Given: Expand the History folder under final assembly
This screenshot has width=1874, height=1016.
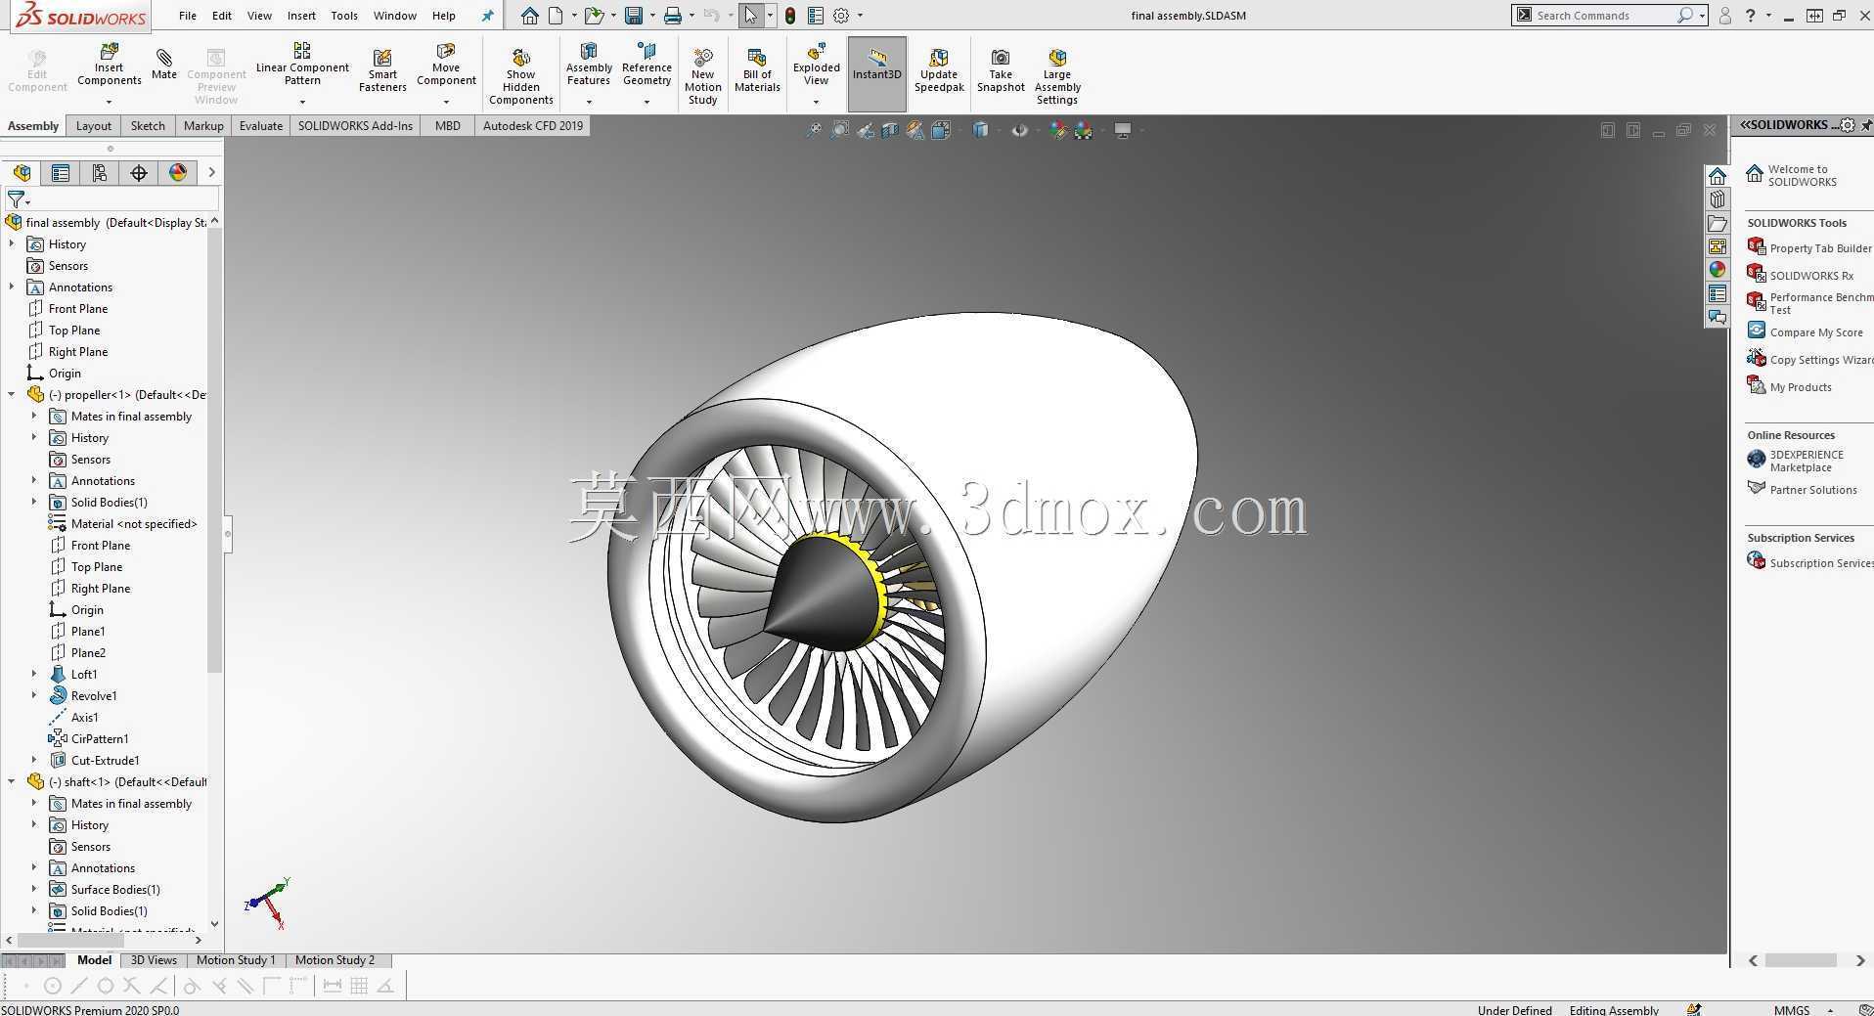Looking at the screenshot, I should click(x=12, y=244).
